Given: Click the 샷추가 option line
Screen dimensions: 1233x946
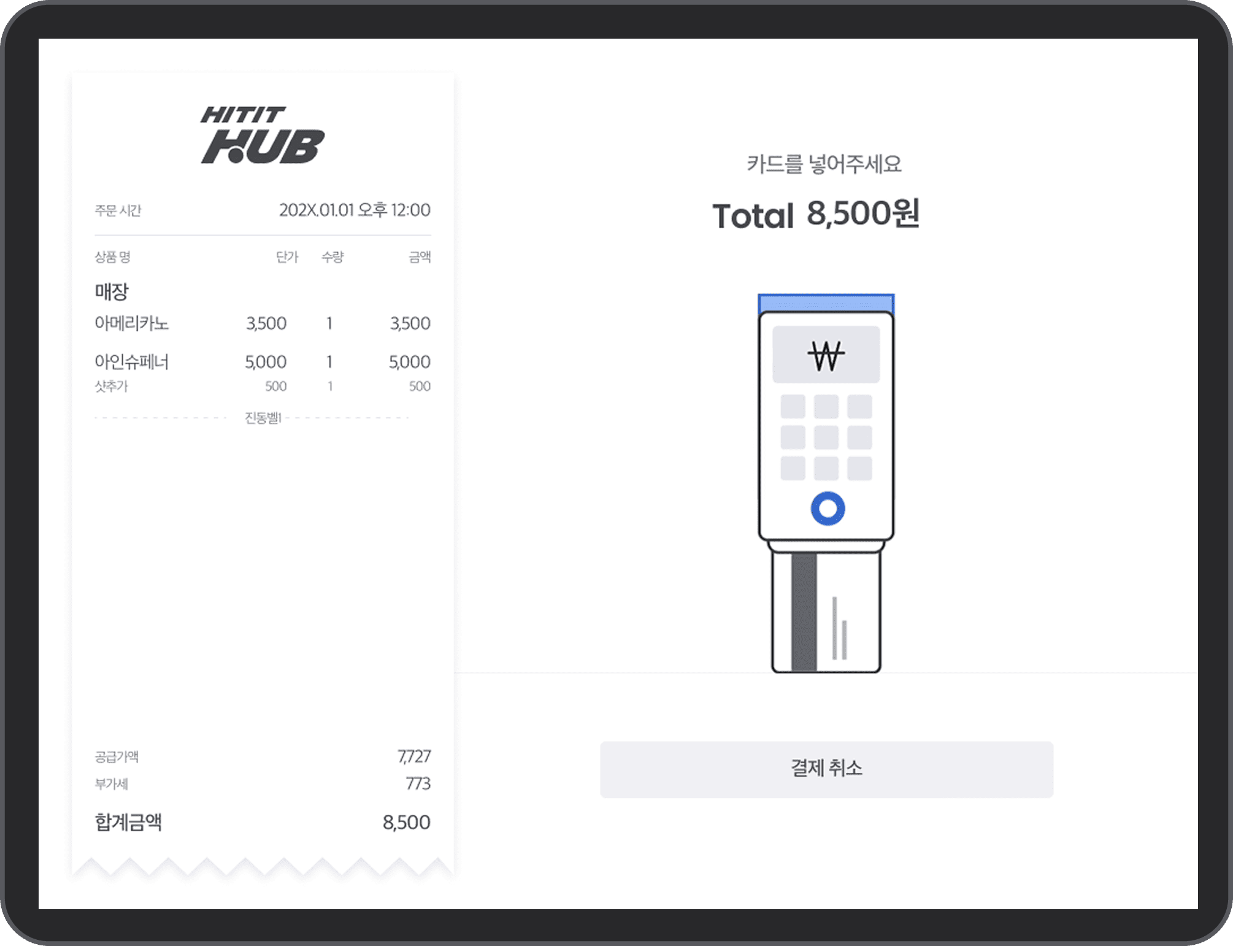Looking at the screenshot, I should pyautogui.click(x=112, y=386).
